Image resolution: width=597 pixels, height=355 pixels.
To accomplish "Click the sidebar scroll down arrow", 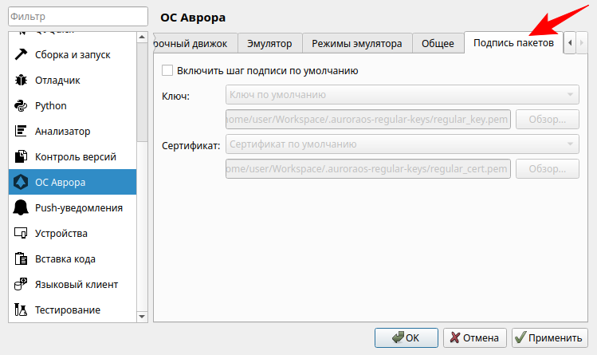I will click(142, 317).
